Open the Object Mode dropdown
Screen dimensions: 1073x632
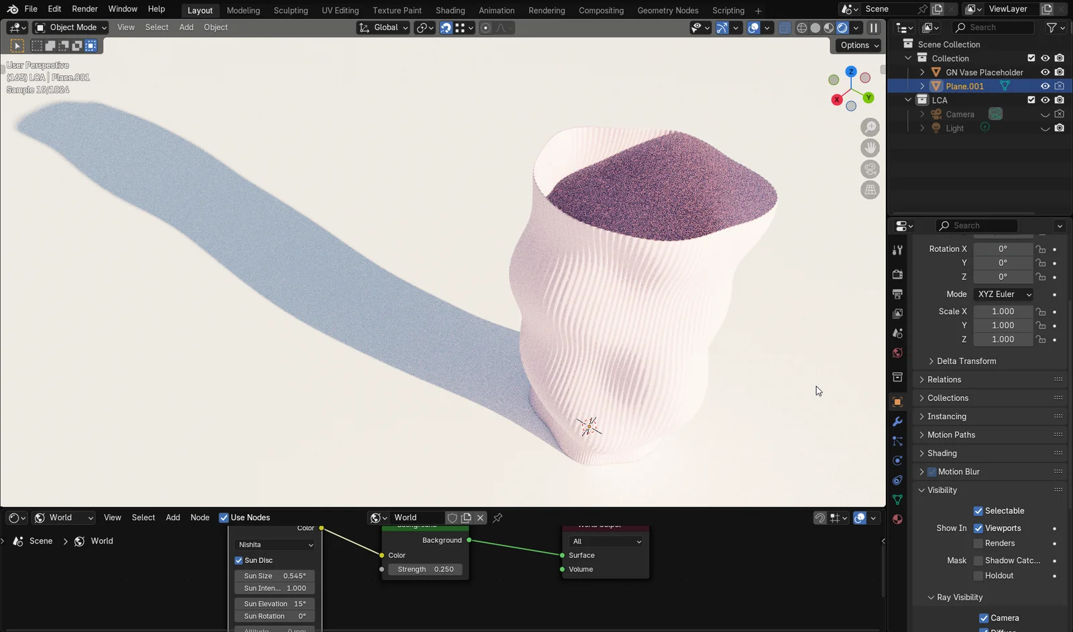[70, 27]
